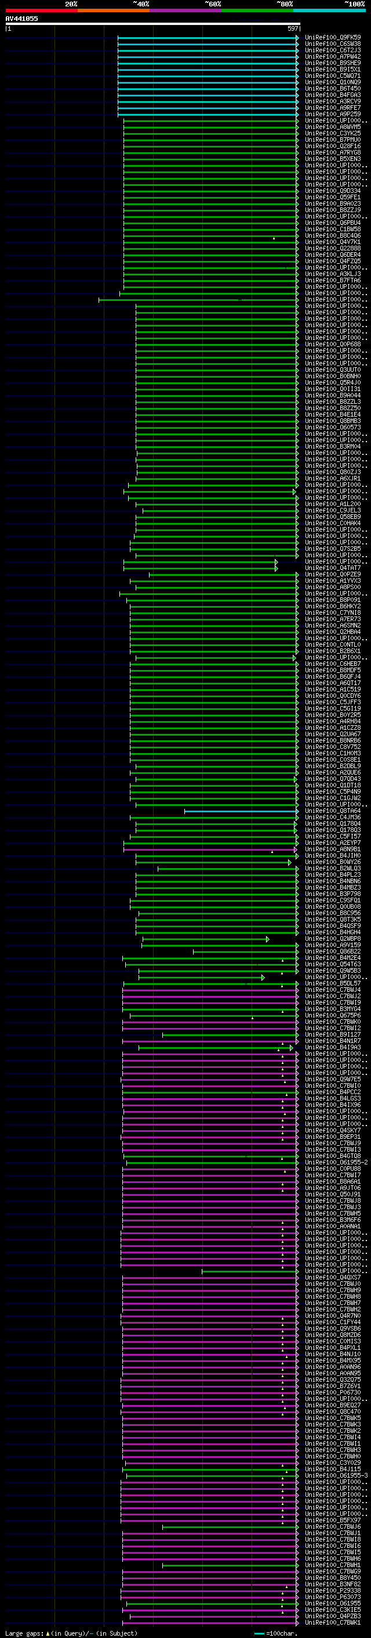
Task: Click the UniRef100_B5FX97 label
Action: click(x=333, y=1521)
